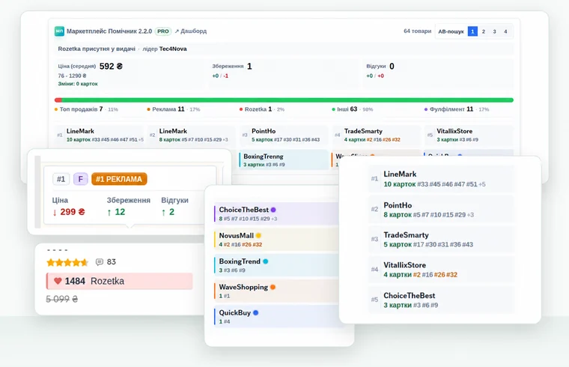Click the orange '#1 РЕКЛАМА' badge
Image resolution: width=569 pixels, height=367 pixels.
click(119, 179)
